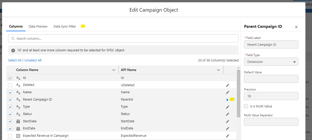This screenshot has width=312, height=140.
Task: Switch to the Data Preview tab
Action: (x=38, y=27)
